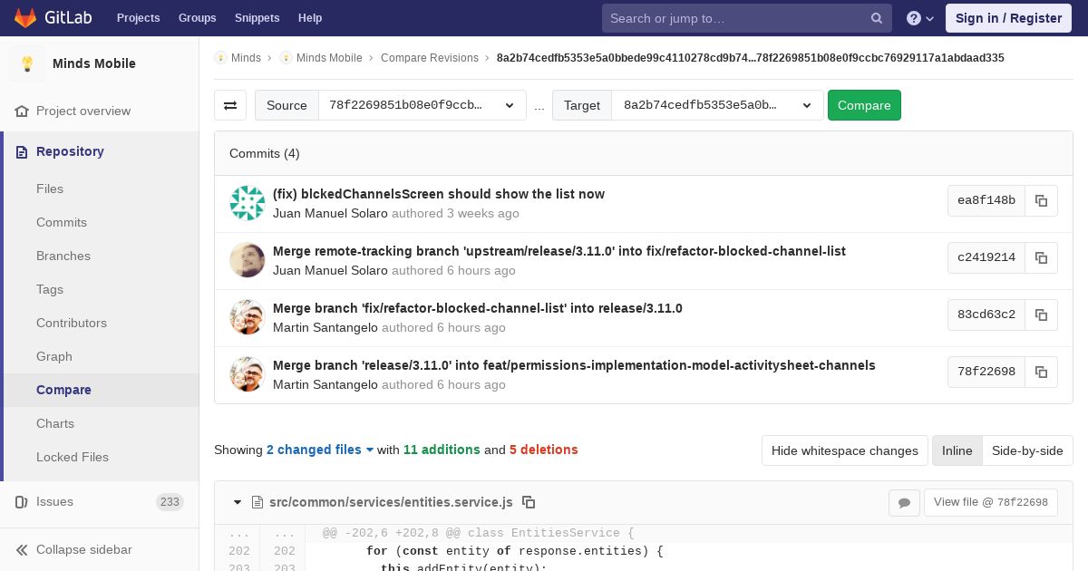The image size is (1088, 571).
Task: Open the Target revision dropdown
Action: coord(717,105)
